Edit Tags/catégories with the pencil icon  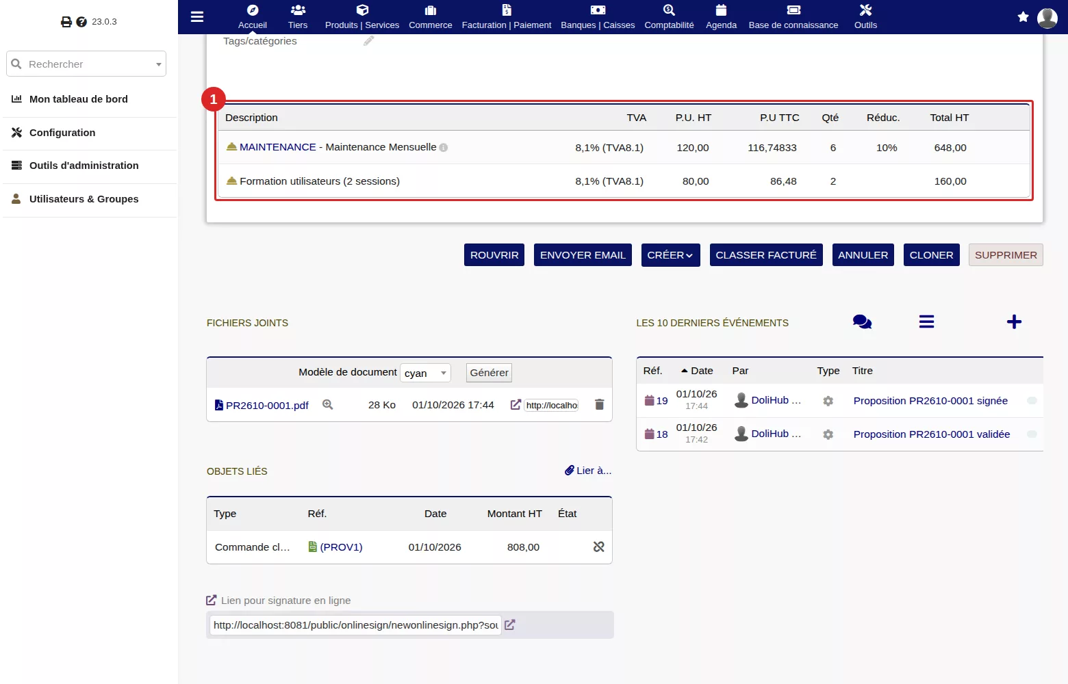368,41
